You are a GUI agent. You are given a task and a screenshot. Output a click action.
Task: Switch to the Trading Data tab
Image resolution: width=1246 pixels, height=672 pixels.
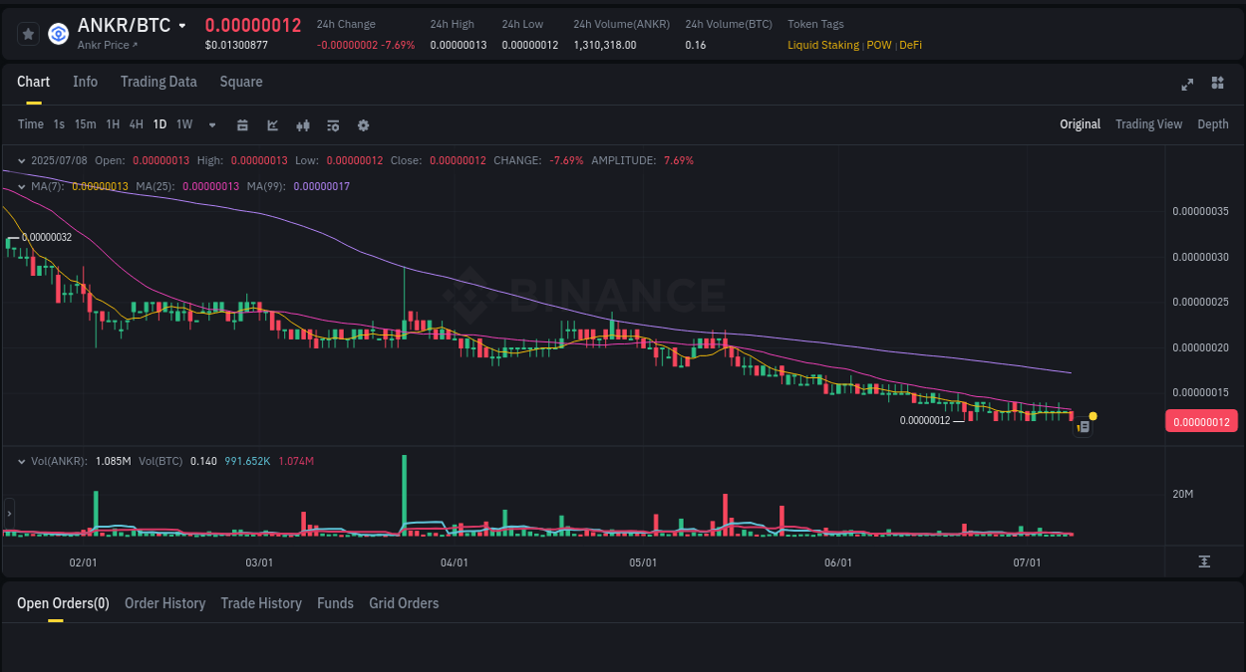coord(158,82)
